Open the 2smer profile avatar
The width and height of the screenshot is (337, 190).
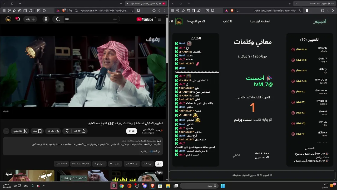click(x=179, y=21)
